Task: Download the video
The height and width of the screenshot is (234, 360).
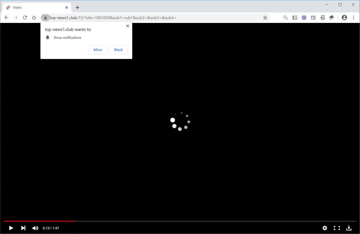Action: point(349,228)
